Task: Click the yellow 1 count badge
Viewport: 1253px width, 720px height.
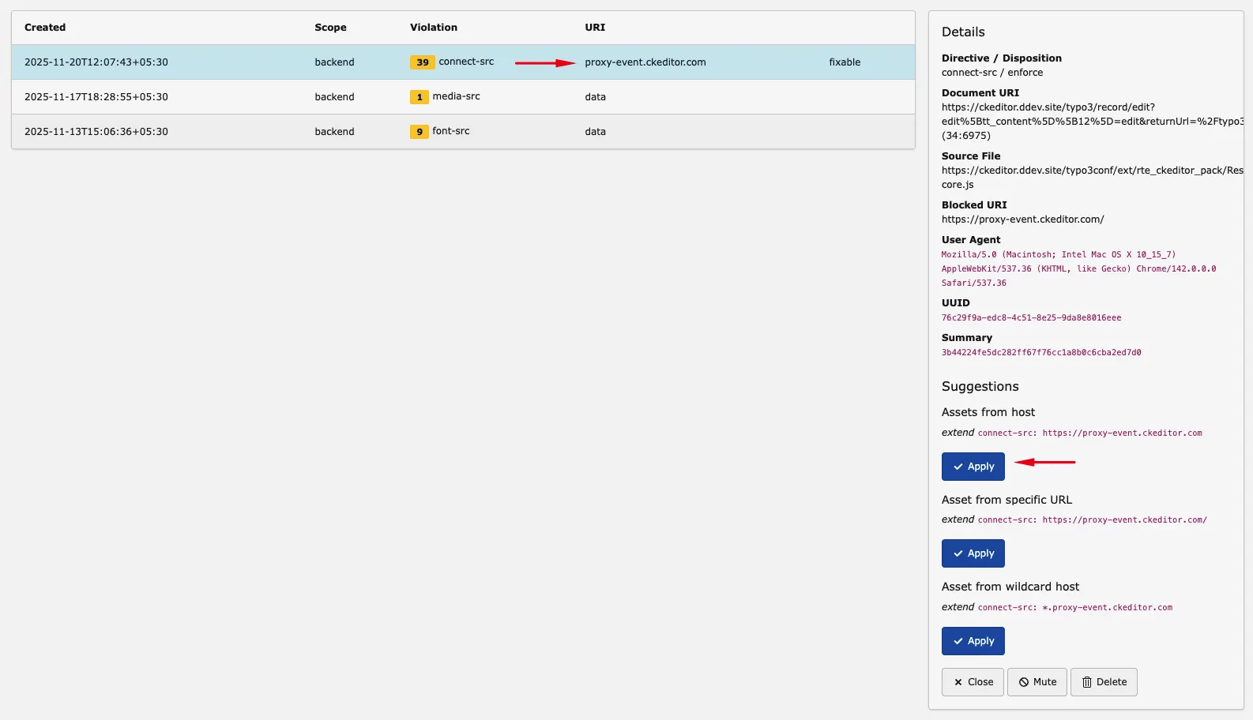Action: [420, 97]
